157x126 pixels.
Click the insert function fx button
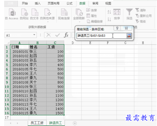tap(66, 35)
